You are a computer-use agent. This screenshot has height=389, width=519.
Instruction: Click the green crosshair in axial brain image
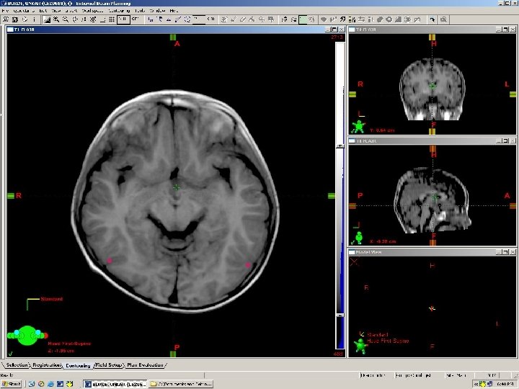coord(177,187)
